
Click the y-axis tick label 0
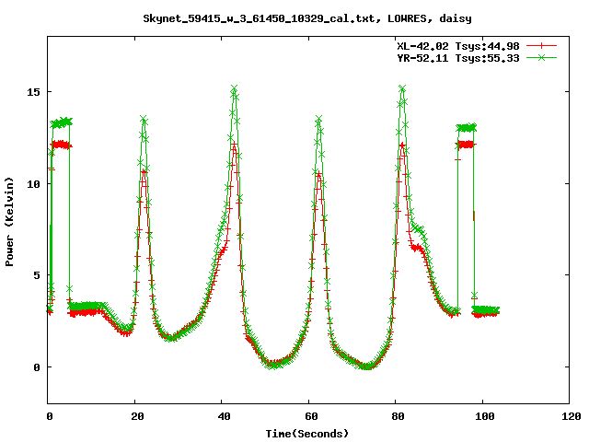[37, 367]
